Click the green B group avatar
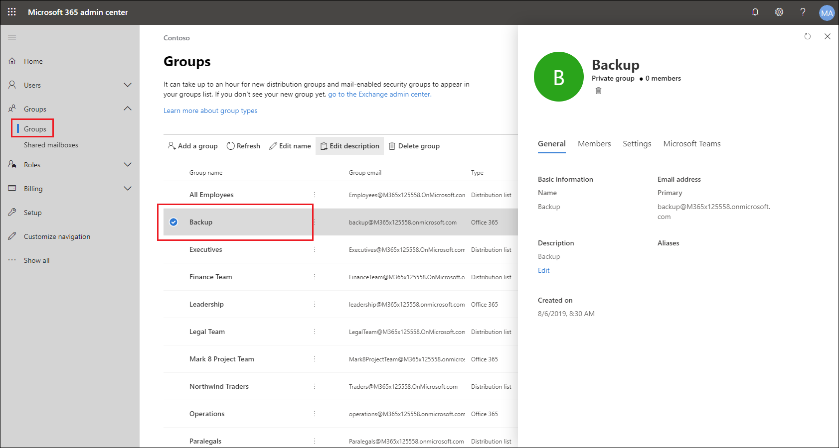Screen dimensions: 839x448 pyautogui.click(x=559, y=77)
